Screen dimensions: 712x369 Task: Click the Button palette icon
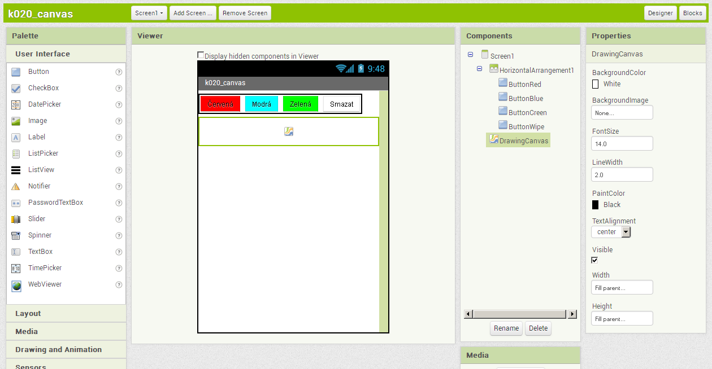(16, 72)
